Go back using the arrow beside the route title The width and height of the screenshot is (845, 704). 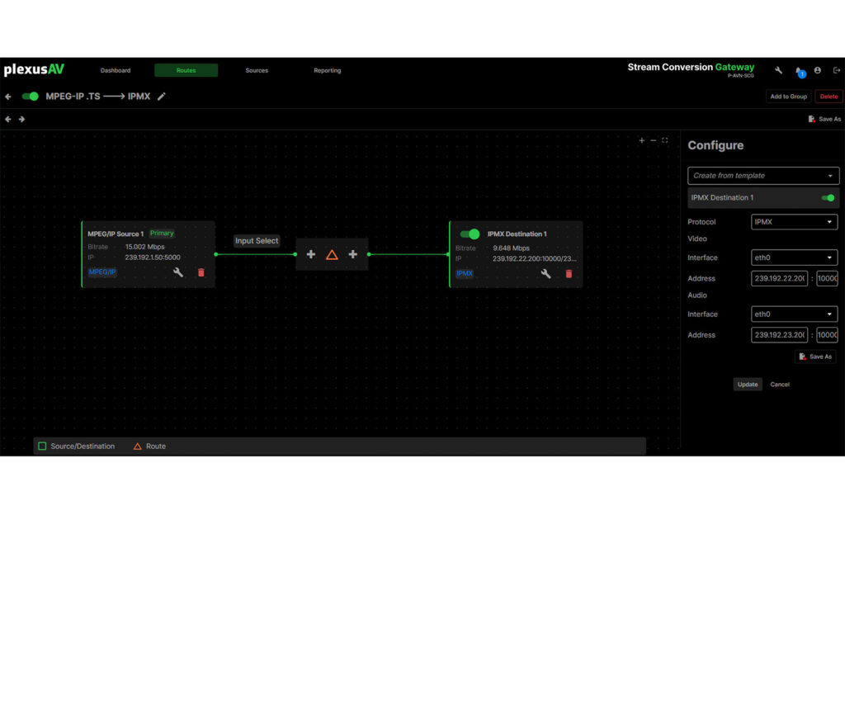8,97
